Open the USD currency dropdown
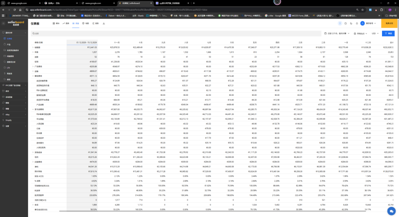The height and width of the screenshot is (217, 399). [x=375, y=33]
